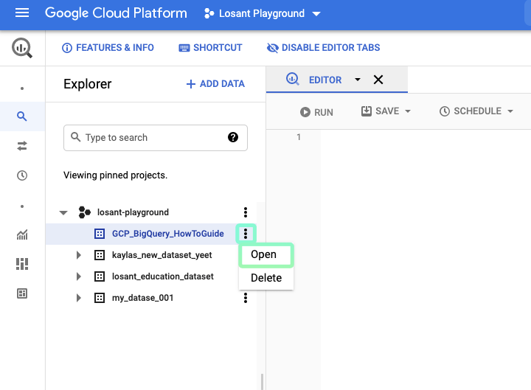Open Scheduled queries clock icon in sidebar
Viewport: 531px width, 390px height.
coord(22,175)
